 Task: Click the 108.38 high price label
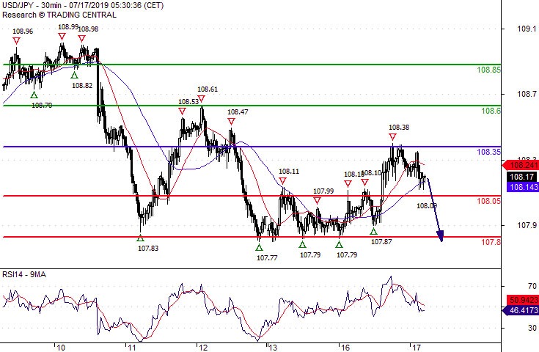[x=399, y=127]
